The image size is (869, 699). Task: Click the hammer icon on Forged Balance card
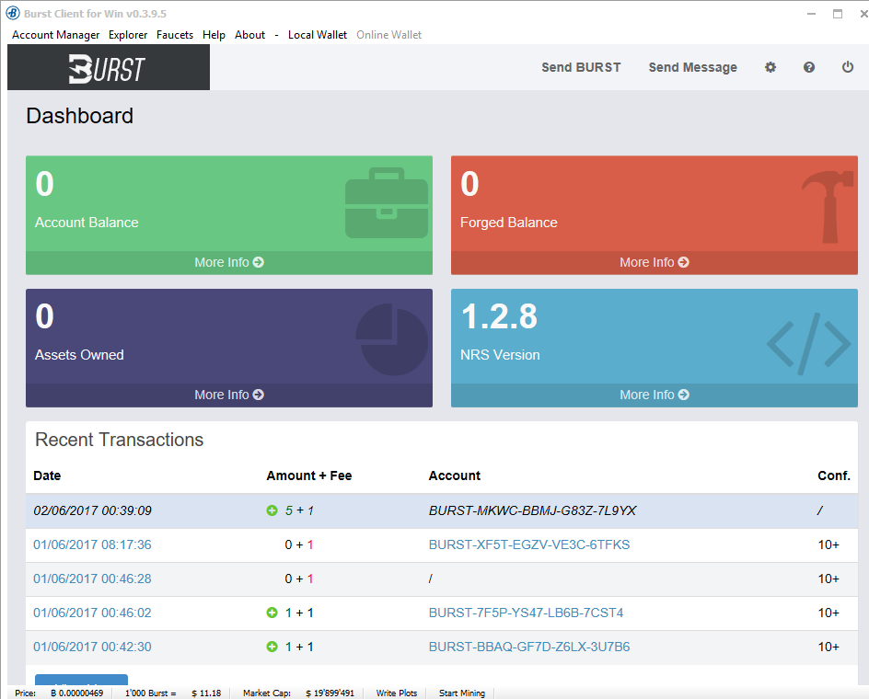click(x=828, y=206)
